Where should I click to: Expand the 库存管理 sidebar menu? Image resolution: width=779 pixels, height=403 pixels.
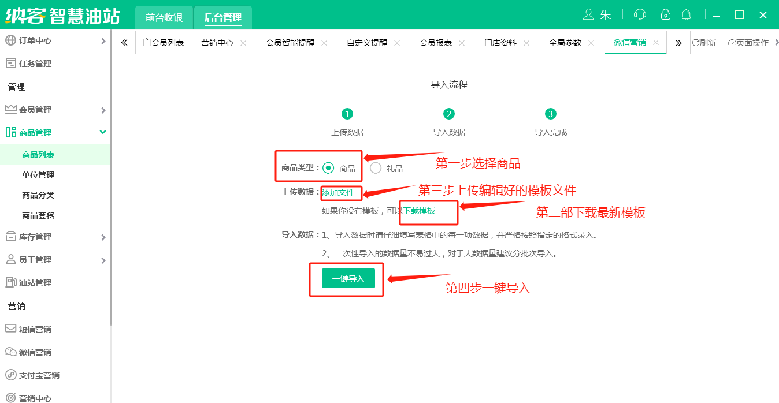coord(55,237)
